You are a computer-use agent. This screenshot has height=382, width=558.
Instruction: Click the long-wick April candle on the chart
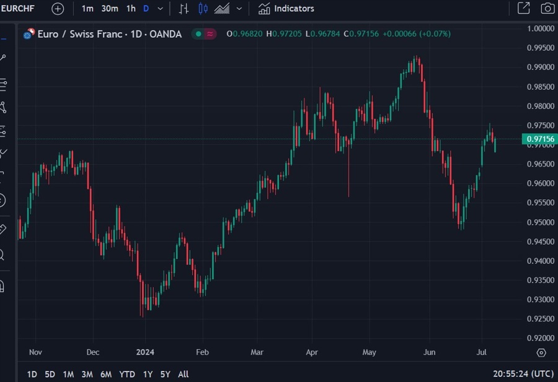(348, 167)
